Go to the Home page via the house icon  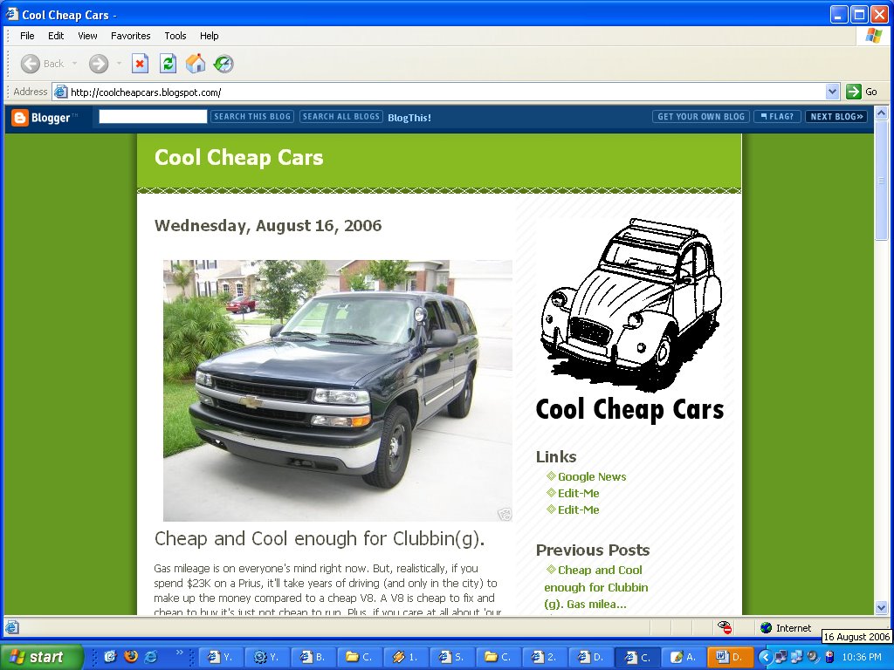click(195, 64)
